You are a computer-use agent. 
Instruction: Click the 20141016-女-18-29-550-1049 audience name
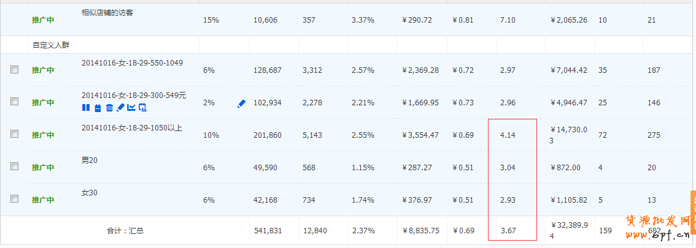pos(132,62)
